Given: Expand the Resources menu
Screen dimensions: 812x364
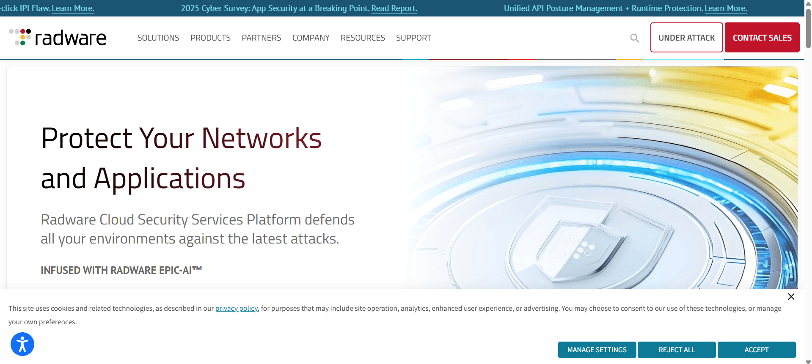Looking at the screenshot, I should (x=363, y=38).
